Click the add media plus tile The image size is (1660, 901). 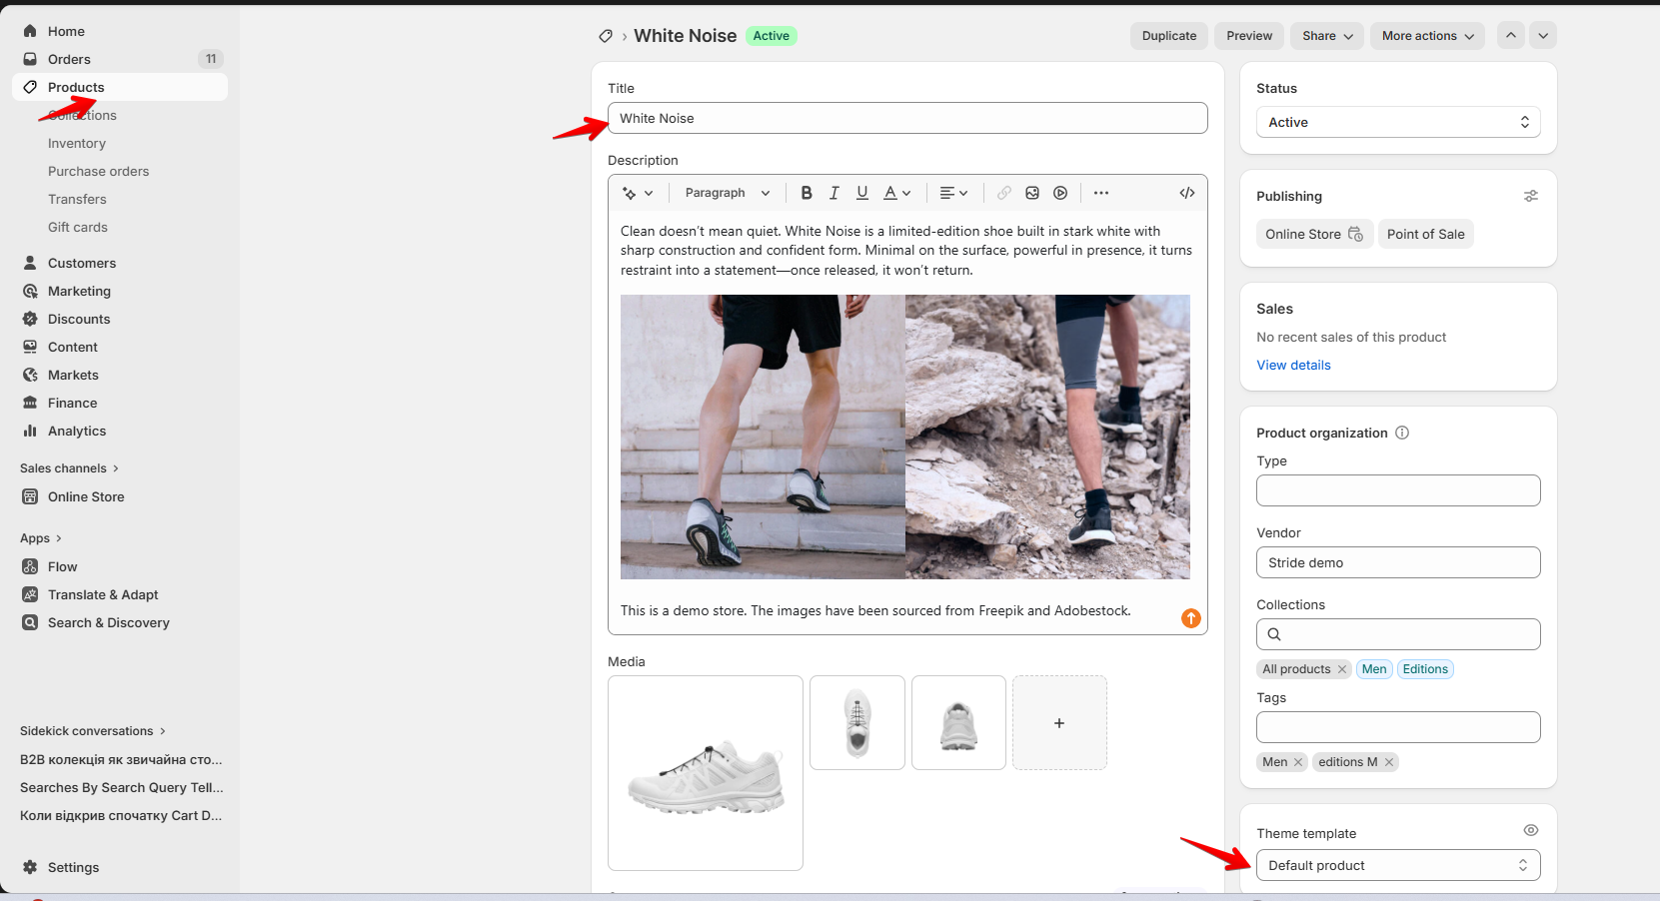point(1059,722)
